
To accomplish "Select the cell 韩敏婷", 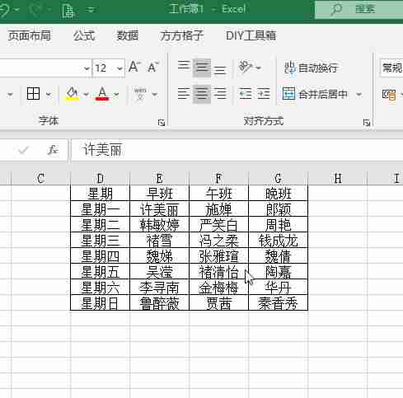I will [x=160, y=225].
